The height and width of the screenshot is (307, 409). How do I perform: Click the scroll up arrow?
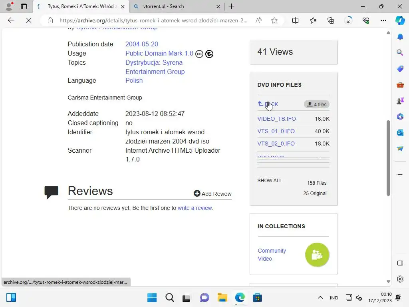pyautogui.click(x=388, y=33)
